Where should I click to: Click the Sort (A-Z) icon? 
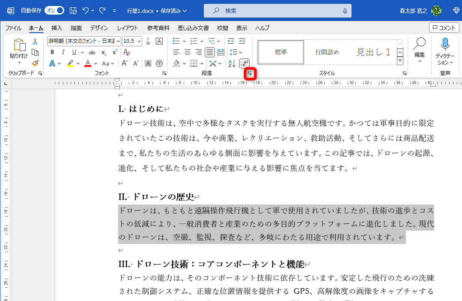(232, 63)
